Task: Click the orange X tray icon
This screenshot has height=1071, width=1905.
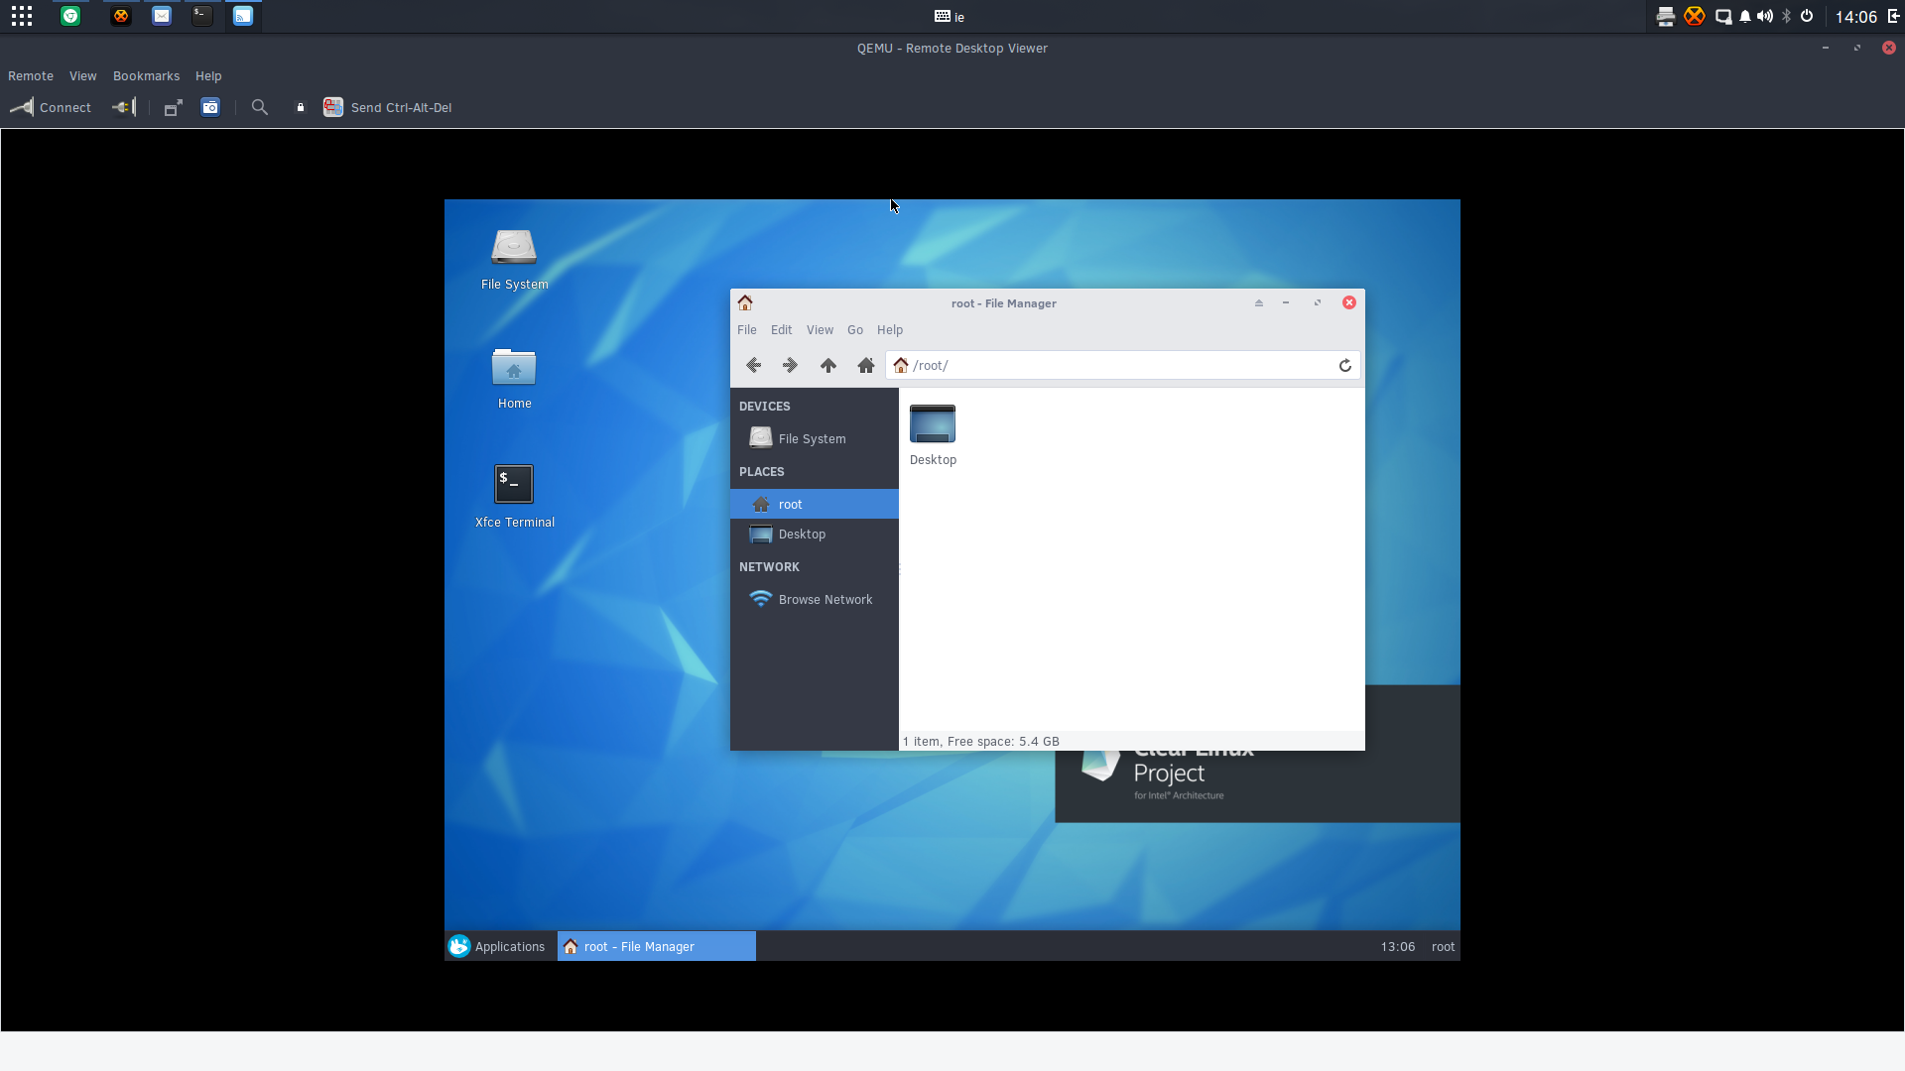Action: point(1695,16)
